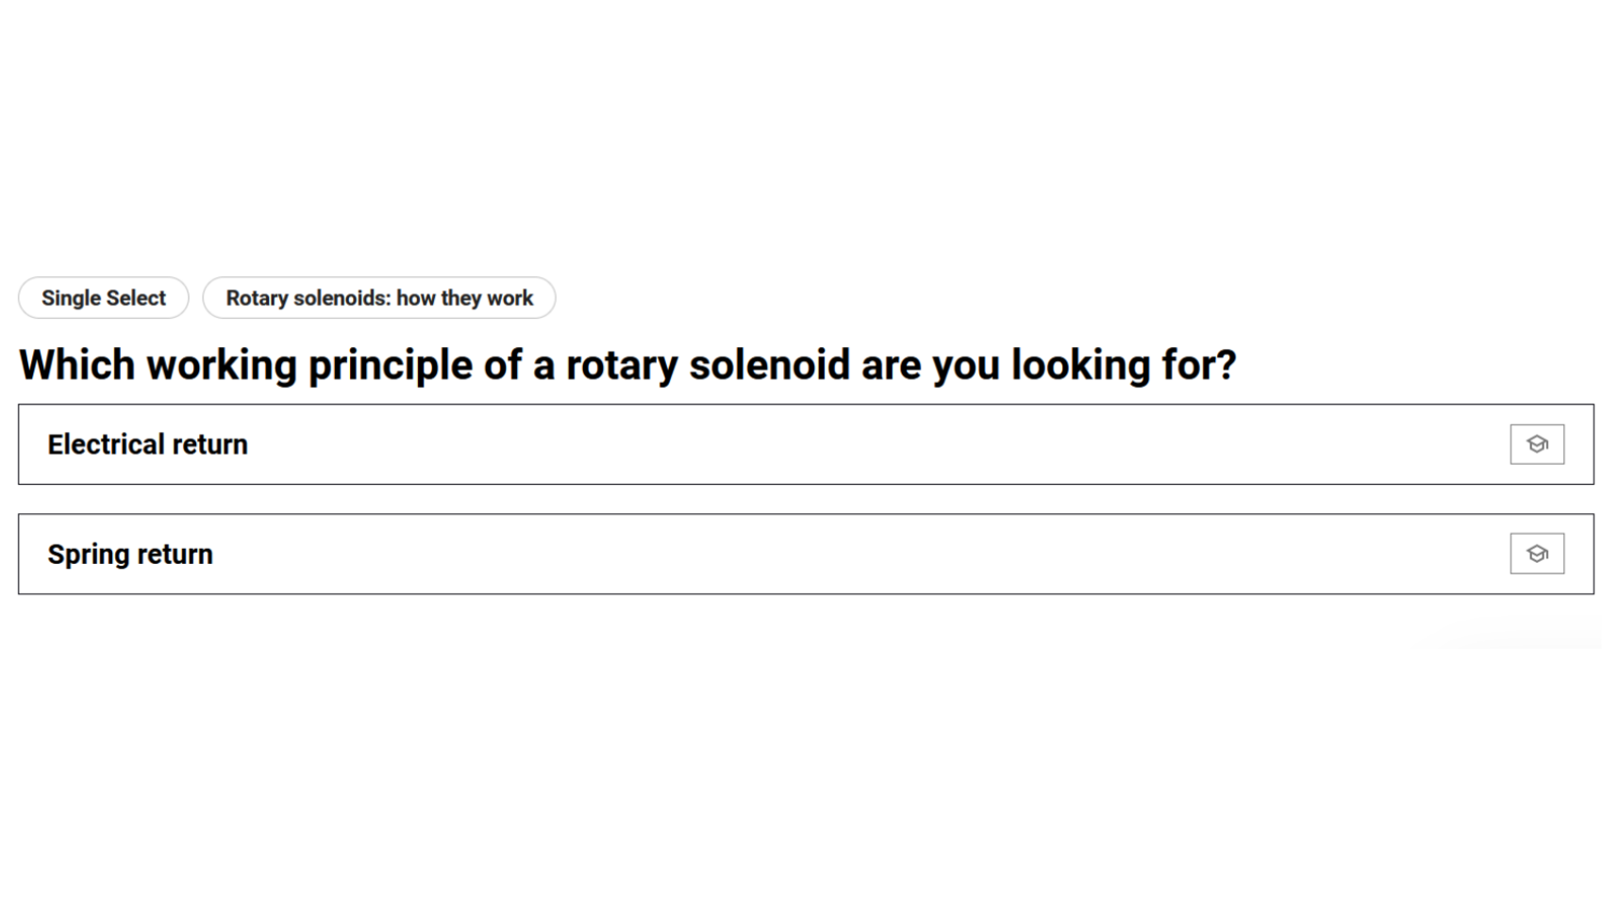Click the Single Select tag

click(104, 298)
